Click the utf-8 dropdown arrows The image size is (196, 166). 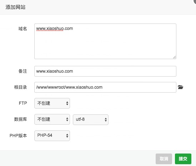click(106, 120)
